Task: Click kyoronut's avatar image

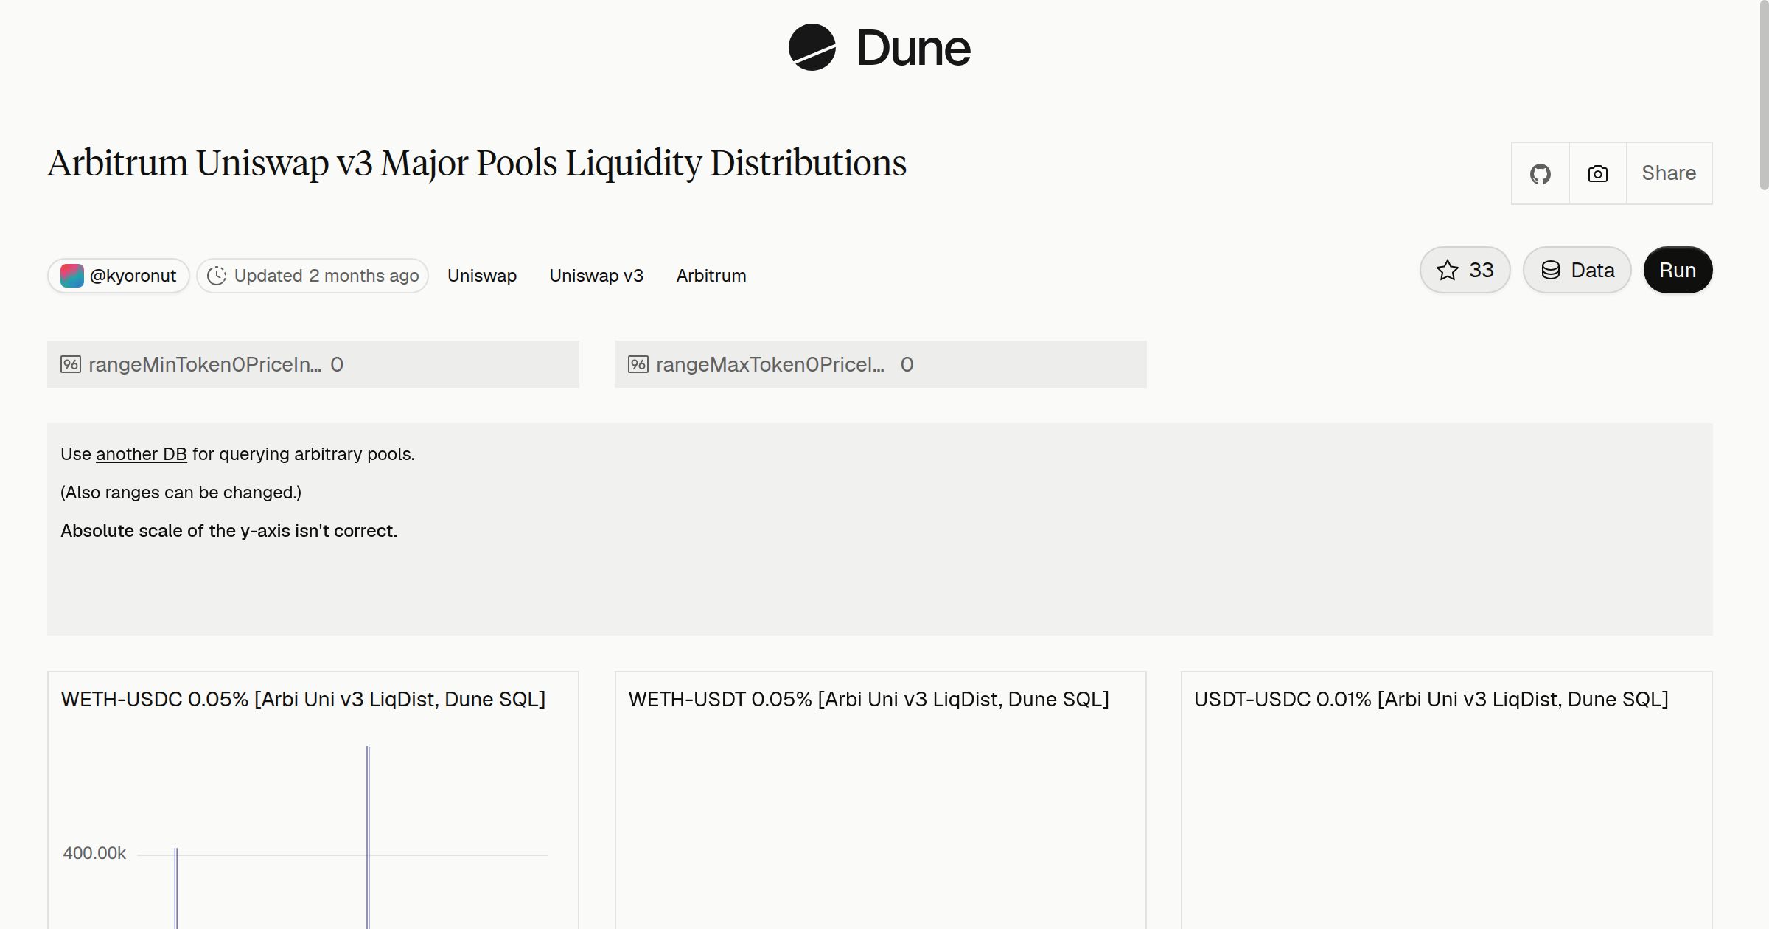Action: click(71, 276)
